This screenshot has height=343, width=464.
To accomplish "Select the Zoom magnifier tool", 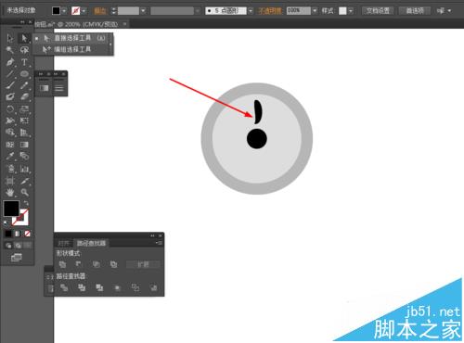I will pyautogui.click(x=24, y=193).
